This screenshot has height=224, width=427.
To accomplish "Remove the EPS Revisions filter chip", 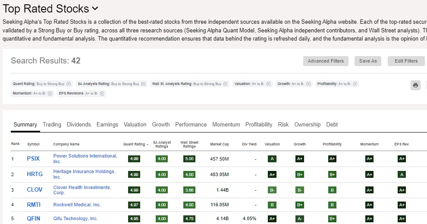I will pyautogui.click(x=102, y=94).
